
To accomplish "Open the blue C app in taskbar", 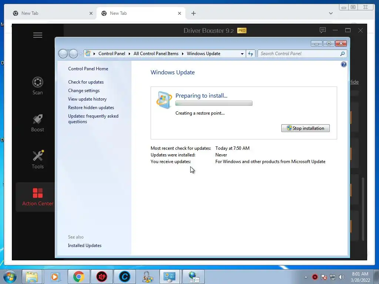I will tap(125, 277).
